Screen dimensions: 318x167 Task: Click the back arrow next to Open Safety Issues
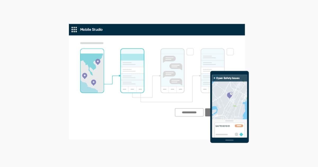tap(214, 78)
